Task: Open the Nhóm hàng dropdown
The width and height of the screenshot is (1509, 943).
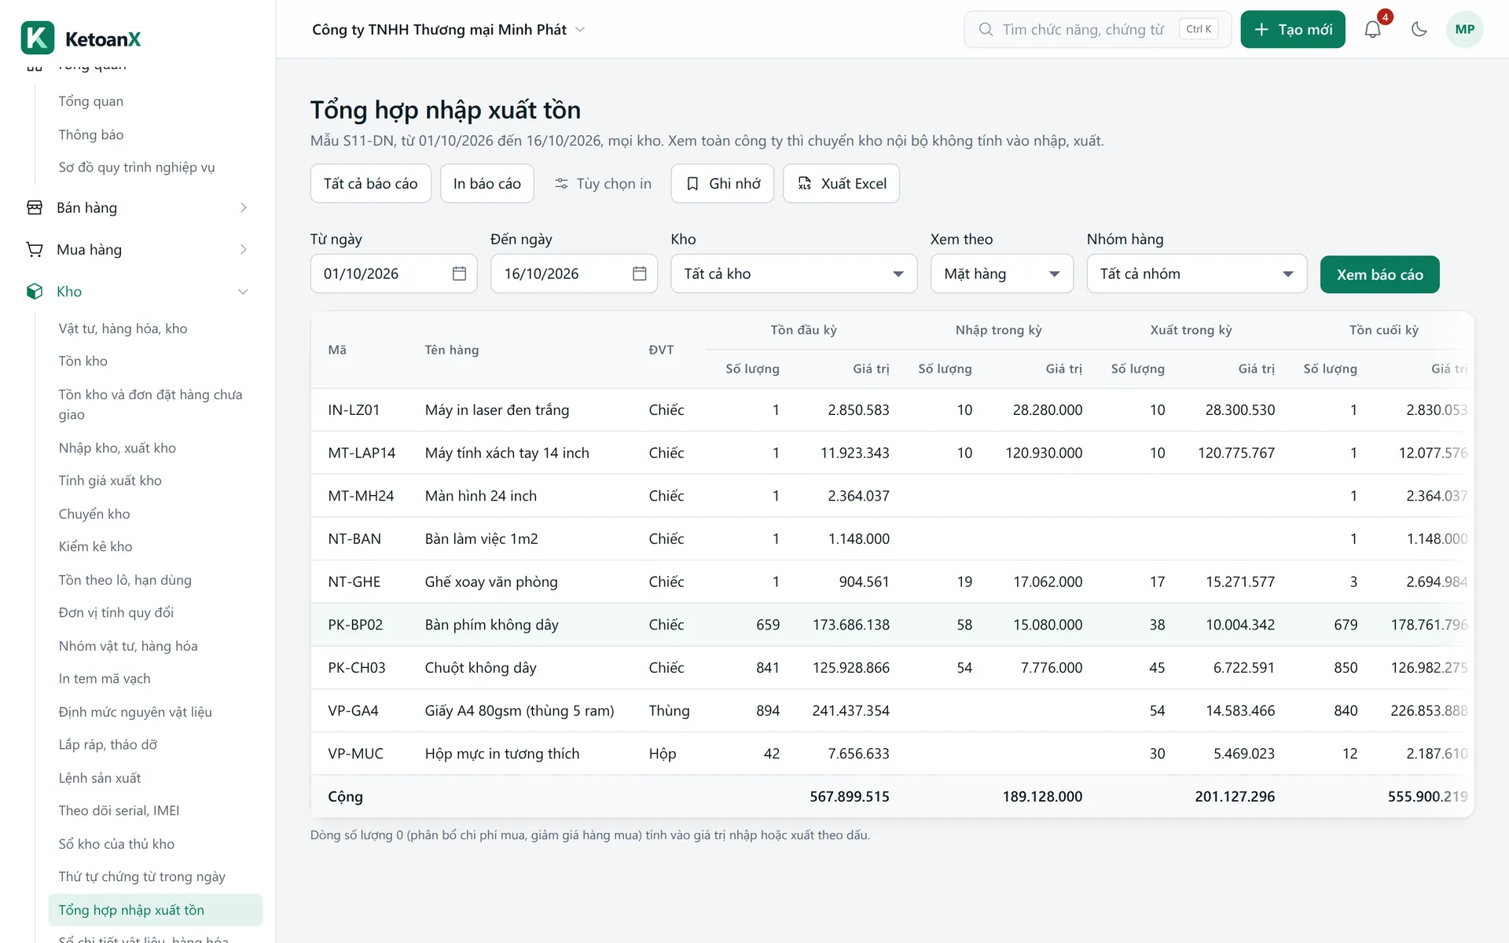Action: pyautogui.click(x=1196, y=273)
